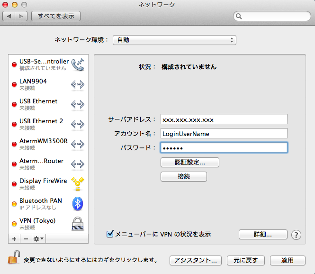Select USB Ethernet service name
Viewport: 315px width, 274px height.
38,101
